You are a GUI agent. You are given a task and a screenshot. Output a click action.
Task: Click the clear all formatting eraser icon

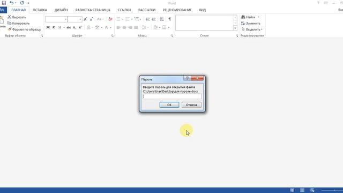pyautogui.click(x=110, y=19)
